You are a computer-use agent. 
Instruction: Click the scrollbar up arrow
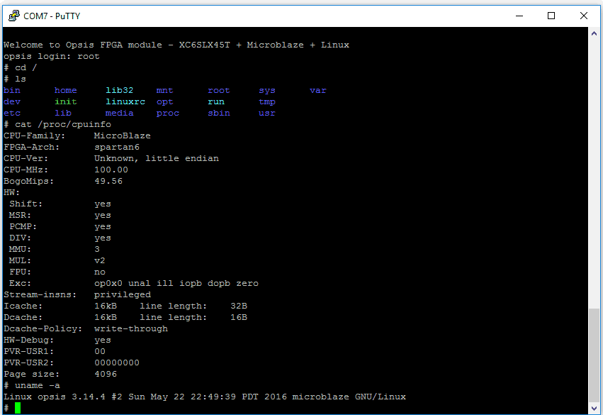pyautogui.click(x=595, y=34)
